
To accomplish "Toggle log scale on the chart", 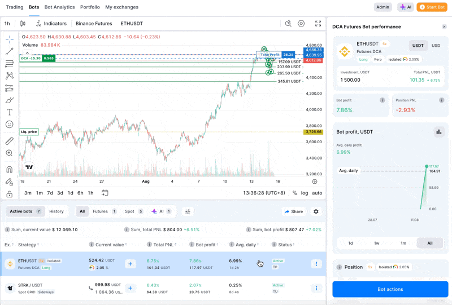I will pyautogui.click(x=305, y=193).
